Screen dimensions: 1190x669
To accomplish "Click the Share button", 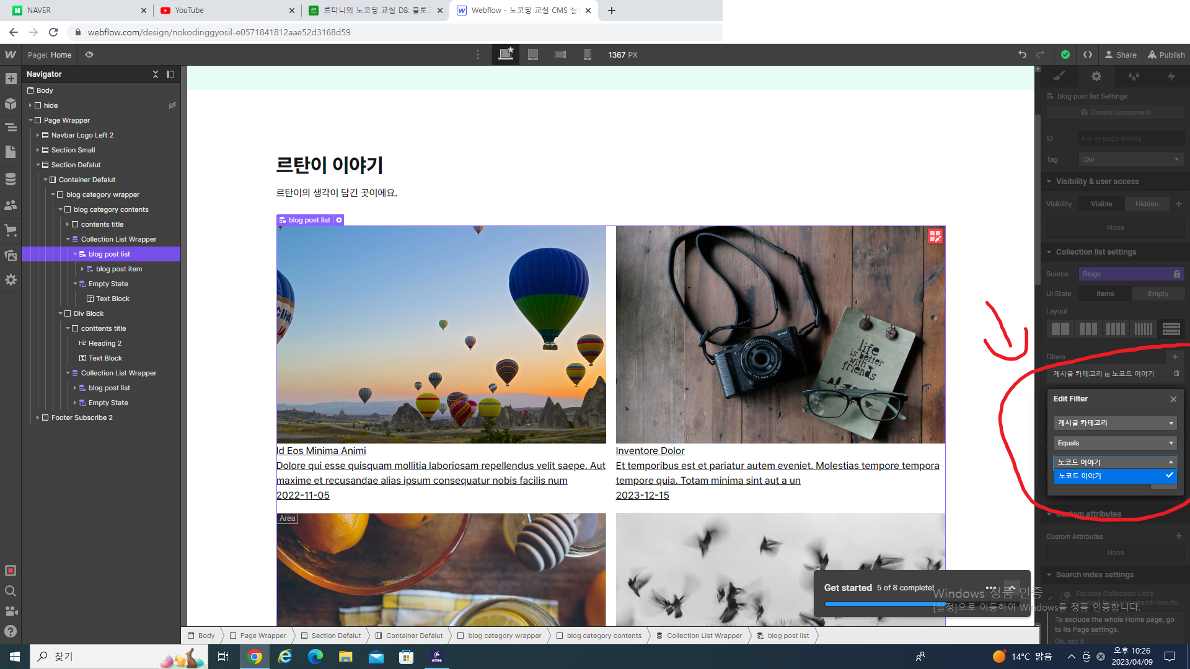I will (x=1121, y=55).
